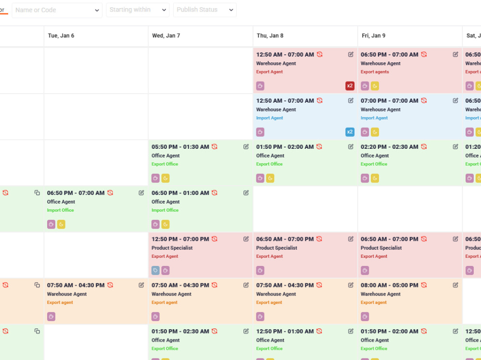Edit Fri Jan 9 08:00 AM Warehouse Agent shift
The image size is (481, 360).
pos(455,285)
